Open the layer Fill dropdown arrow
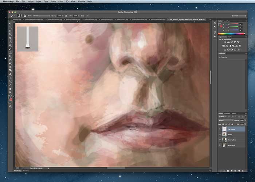 pos(245,124)
